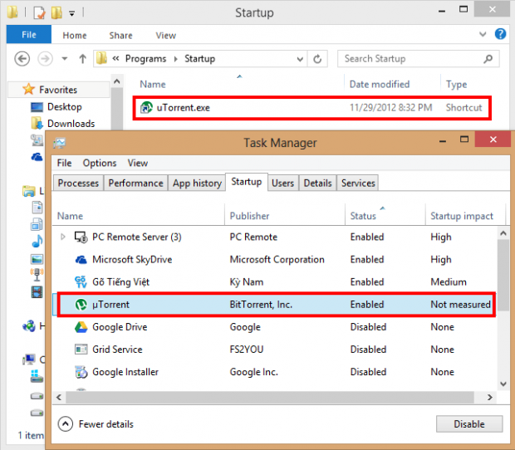515x450 pixels.
Task: Open the address bar history dropdown
Action: point(300,60)
